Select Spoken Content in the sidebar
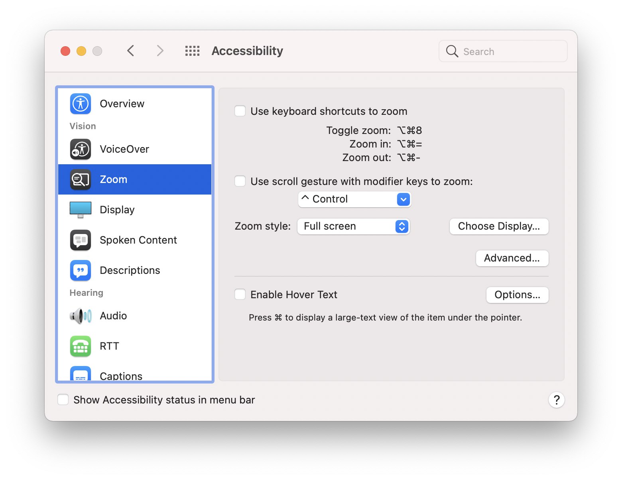This screenshot has width=622, height=480. coord(135,240)
